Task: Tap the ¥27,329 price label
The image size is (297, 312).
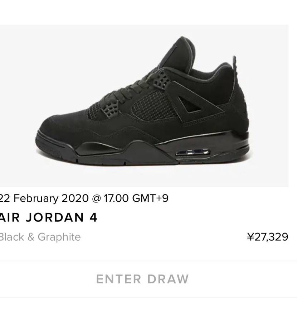Action: [268, 237]
